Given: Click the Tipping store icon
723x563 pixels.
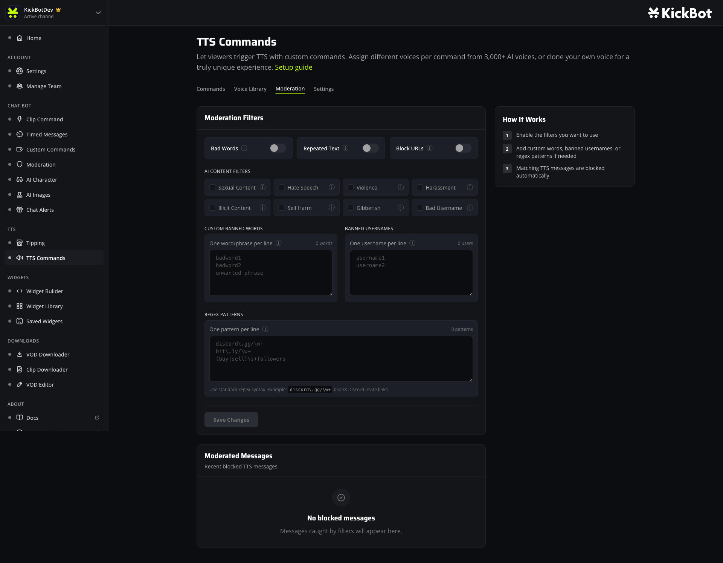Looking at the screenshot, I should click(20, 243).
